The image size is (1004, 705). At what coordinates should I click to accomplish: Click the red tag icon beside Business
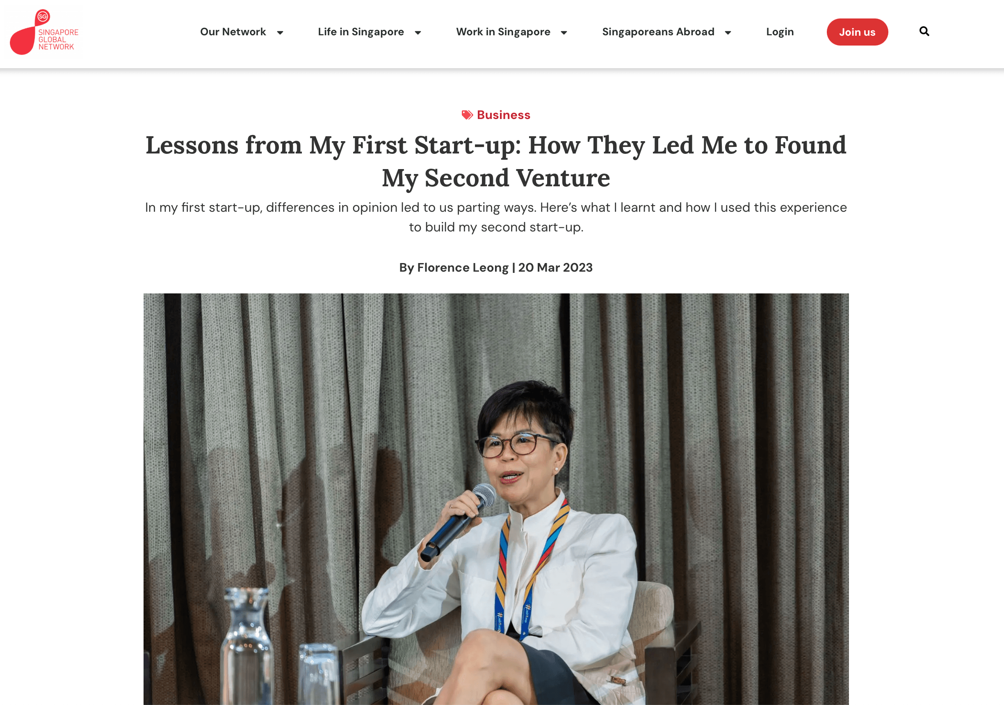[467, 115]
